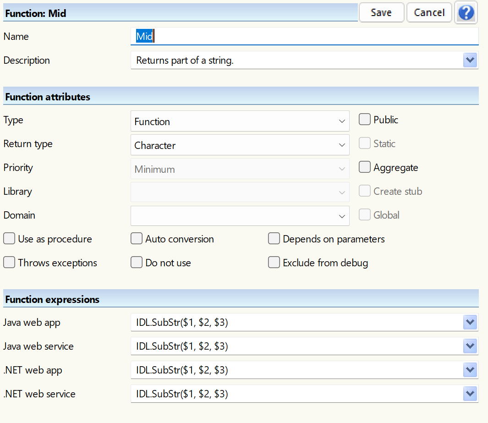Image resolution: width=488 pixels, height=423 pixels.
Task: Open the Return type dropdown
Action: [240, 145]
